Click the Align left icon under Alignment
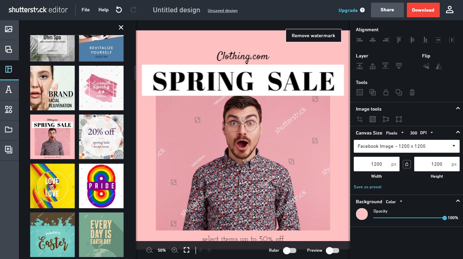 coord(360,40)
